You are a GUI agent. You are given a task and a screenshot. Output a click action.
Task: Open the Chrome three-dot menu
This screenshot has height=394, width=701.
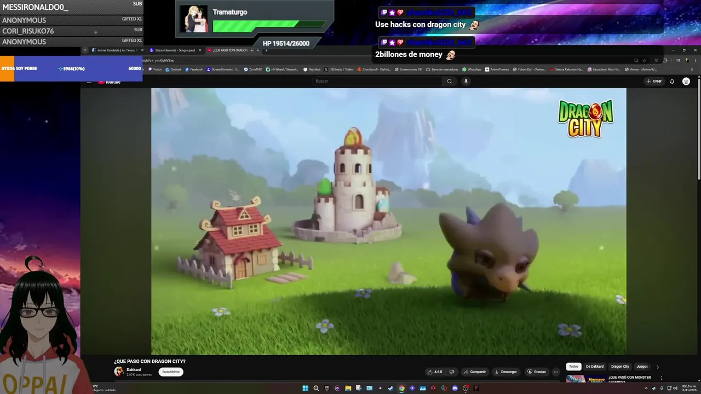coord(696,60)
